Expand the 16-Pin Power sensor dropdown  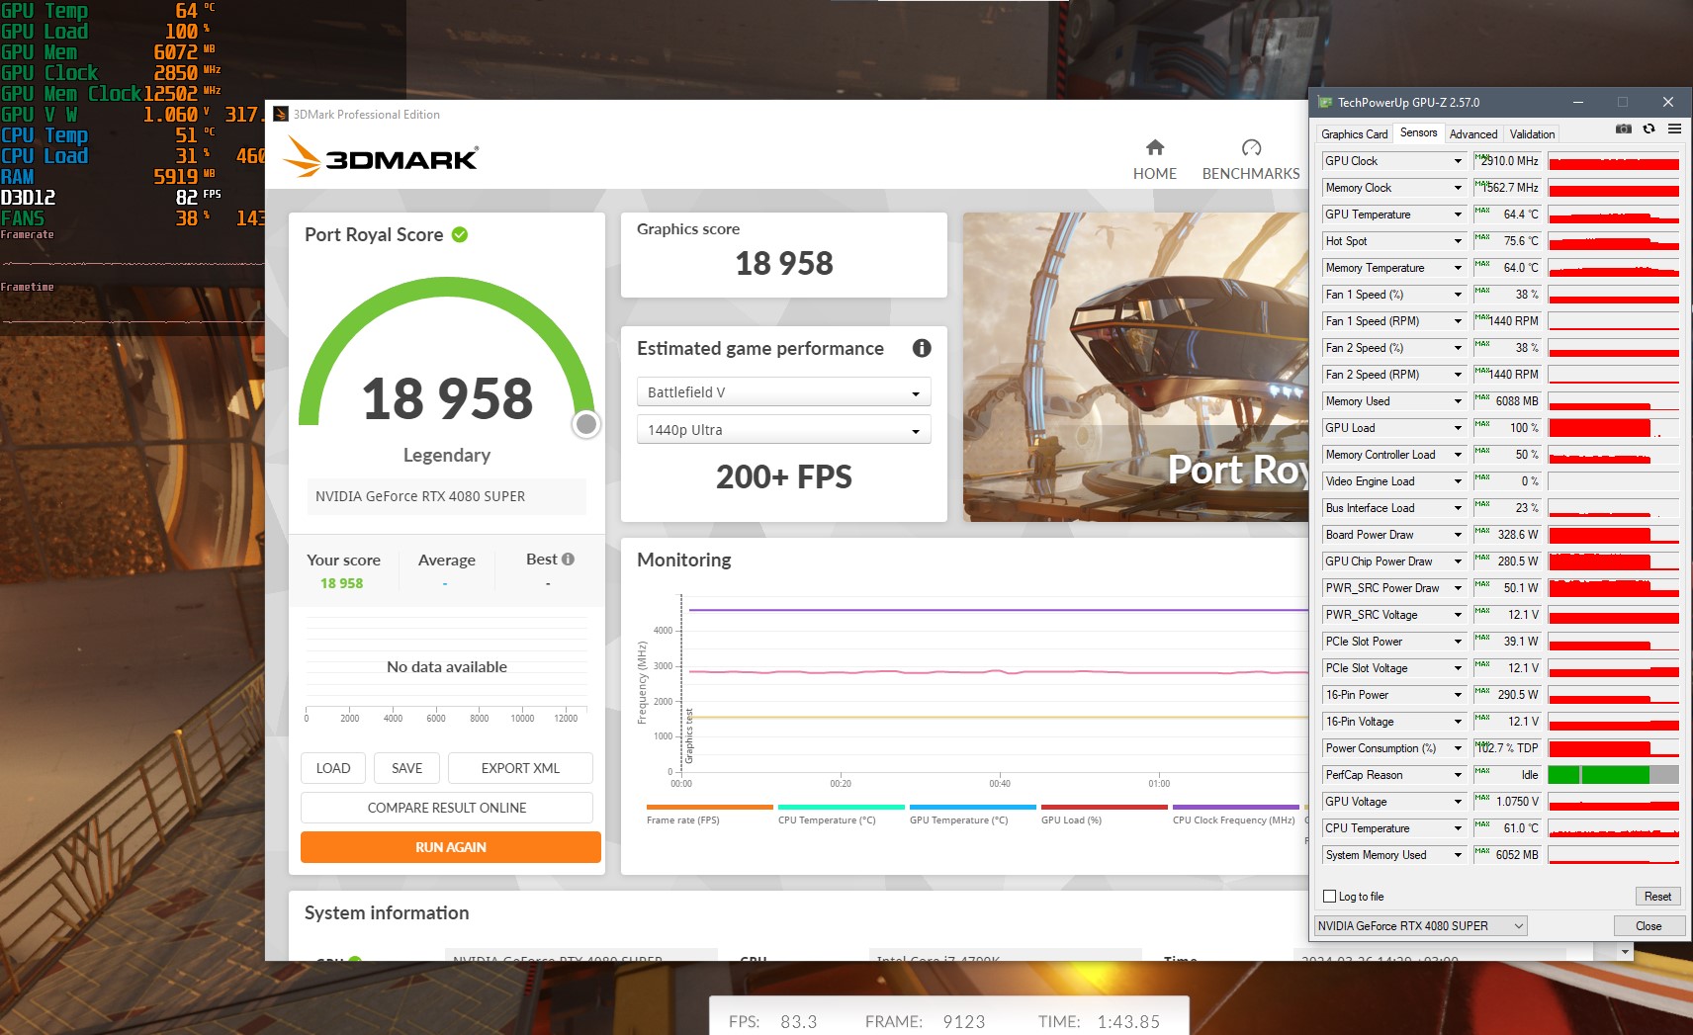click(x=1458, y=695)
